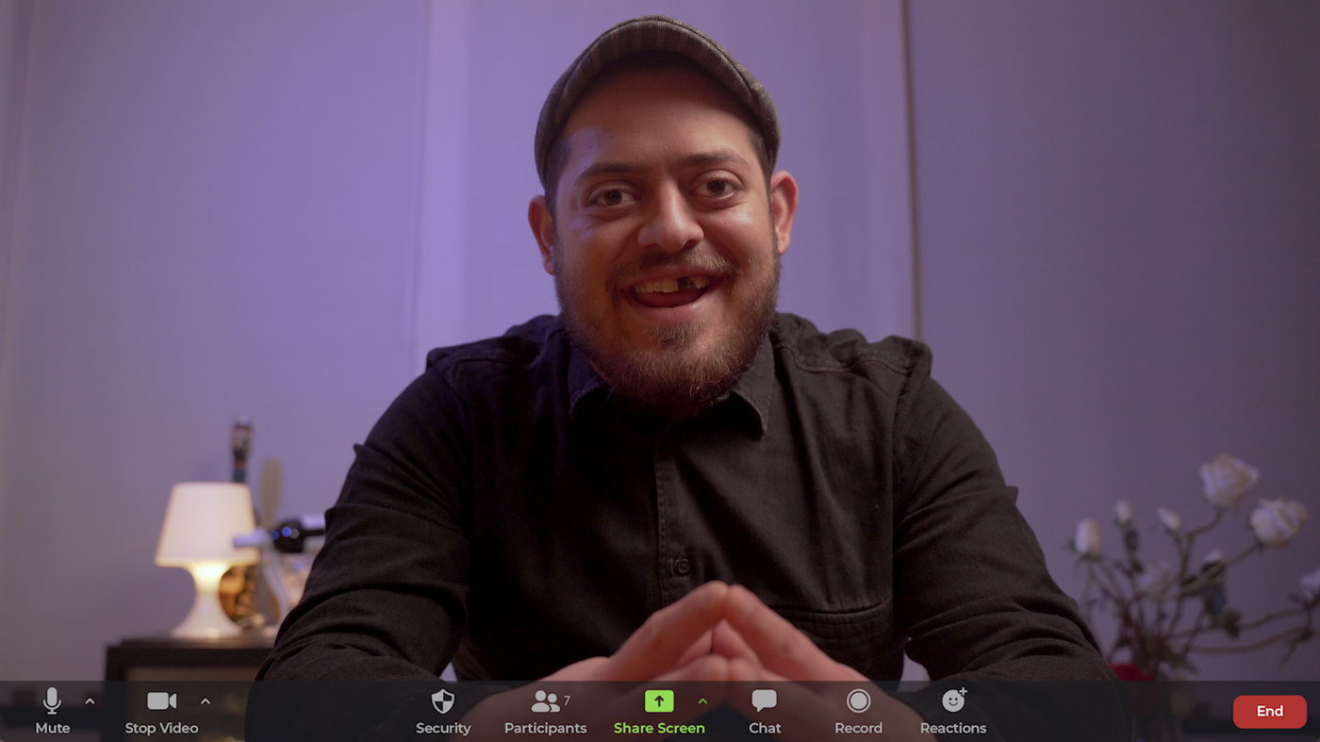
Task: Click the green Share Screen arrow icon
Action: 659,701
